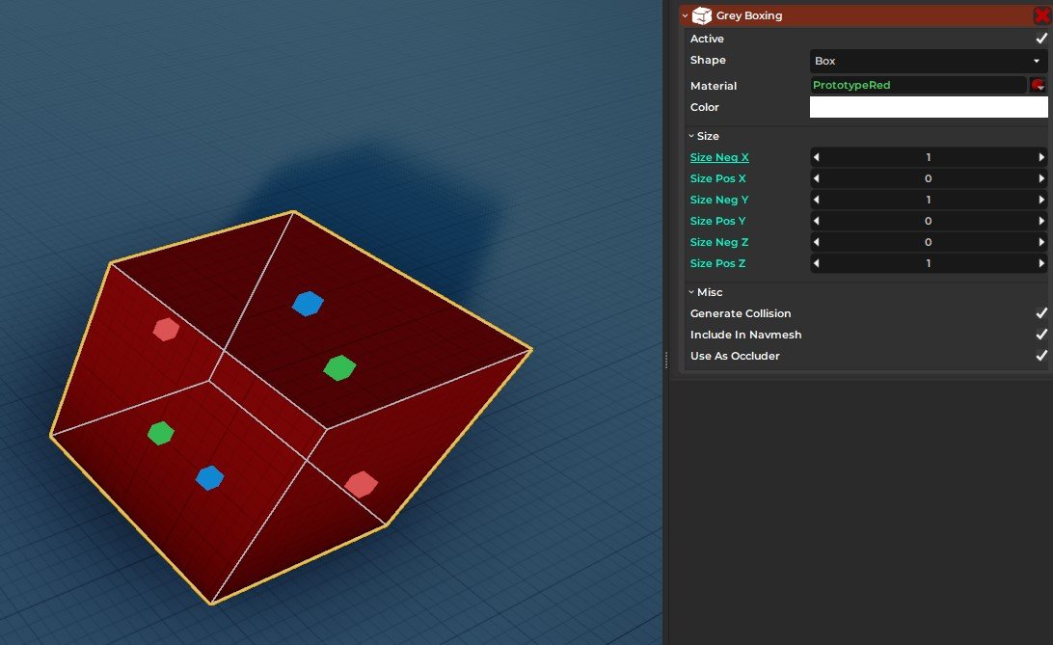
Task: Remove the Grey Boxing component with red X
Action: click(1040, 15)
